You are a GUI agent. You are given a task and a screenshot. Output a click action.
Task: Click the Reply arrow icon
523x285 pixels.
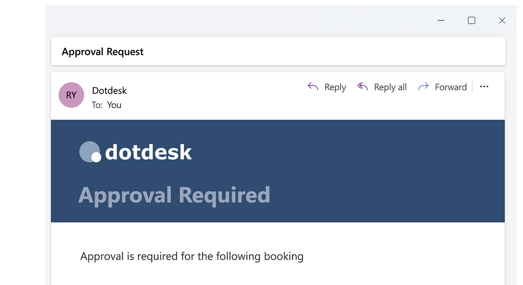coord(313,86)
